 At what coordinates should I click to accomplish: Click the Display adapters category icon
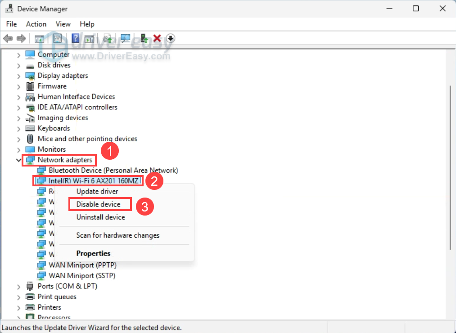[30, 76]
